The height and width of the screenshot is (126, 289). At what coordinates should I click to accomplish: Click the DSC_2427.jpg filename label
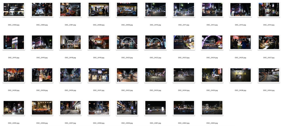pos(269,58)
